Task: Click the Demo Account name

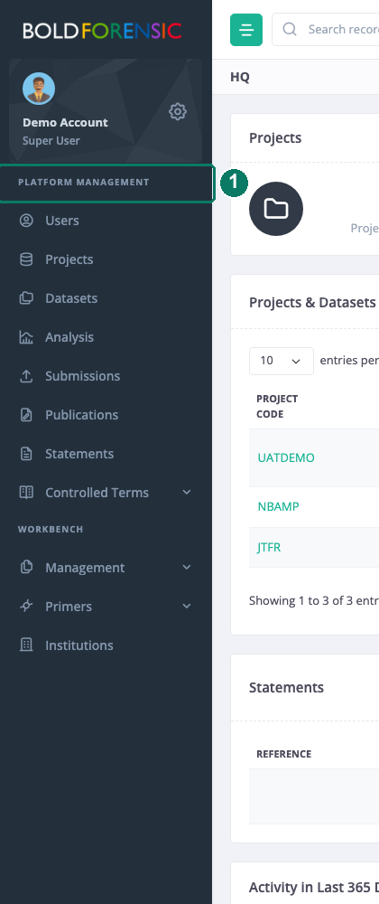Action: pyautogui.click(x=65, y=123)
